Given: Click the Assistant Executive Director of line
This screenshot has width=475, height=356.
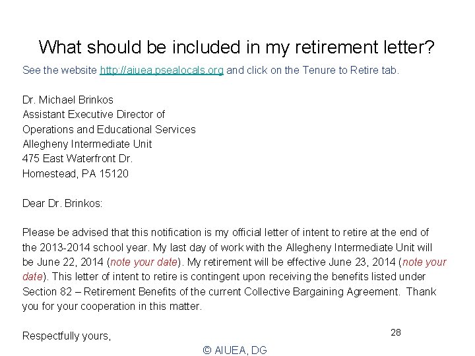Looking at the screenshot, I should 94,114.
